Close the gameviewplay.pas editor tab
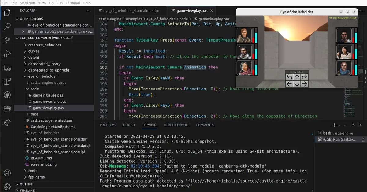 212,11
